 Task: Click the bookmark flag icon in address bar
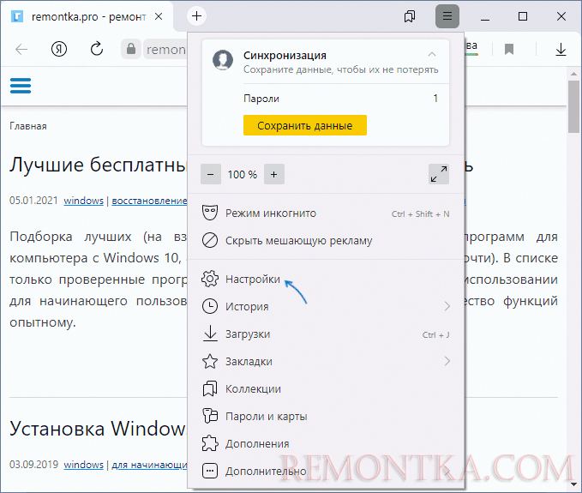point(509,49)
